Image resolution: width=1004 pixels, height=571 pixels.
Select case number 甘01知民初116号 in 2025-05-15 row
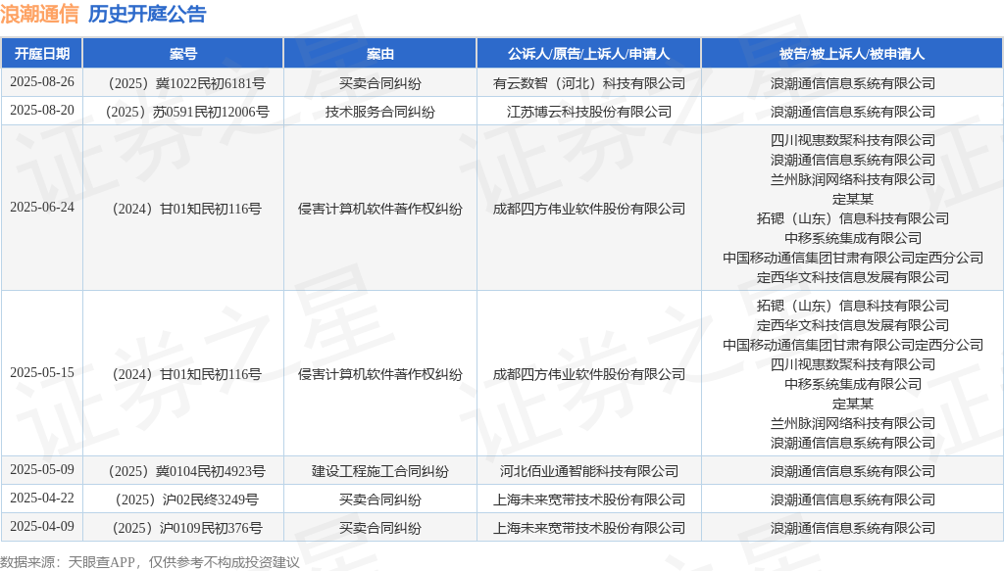coord(183,374)
